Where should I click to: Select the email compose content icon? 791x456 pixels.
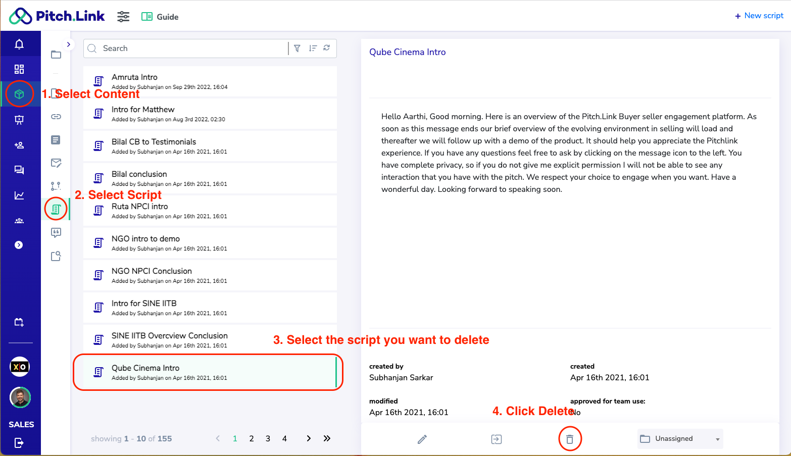point(56,163)
